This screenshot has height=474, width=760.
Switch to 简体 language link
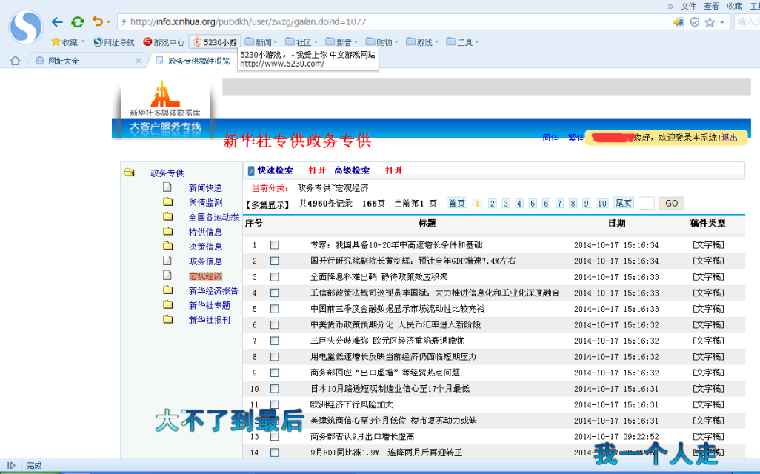click(550, 138)
